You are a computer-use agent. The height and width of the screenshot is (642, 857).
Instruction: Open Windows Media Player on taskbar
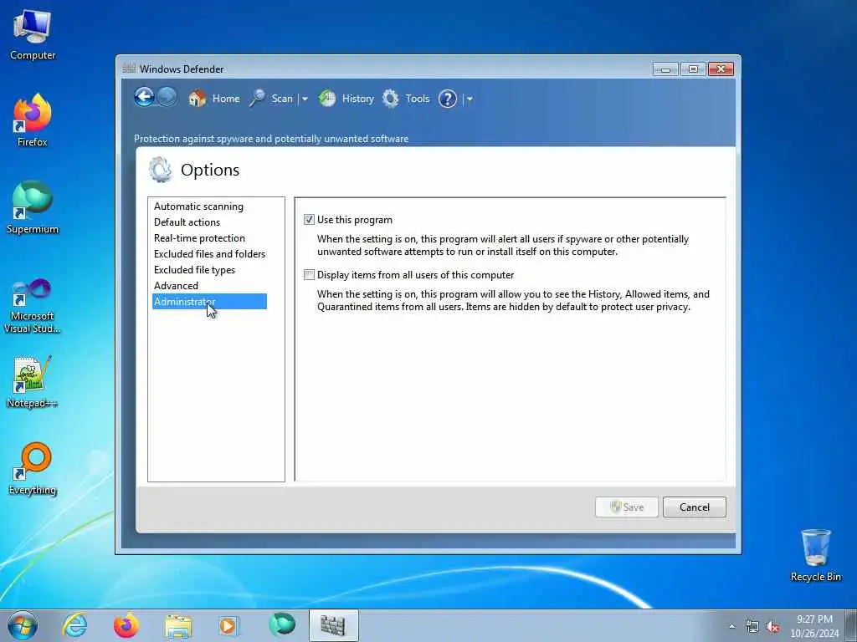click(229, 625)
